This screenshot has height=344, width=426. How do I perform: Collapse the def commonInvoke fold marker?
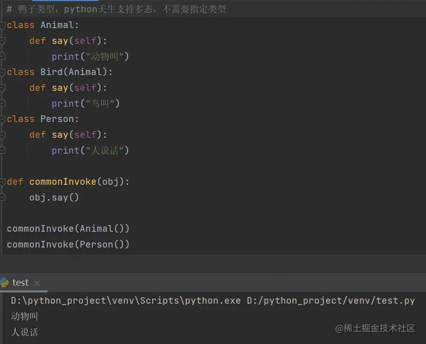pos(3,182)
